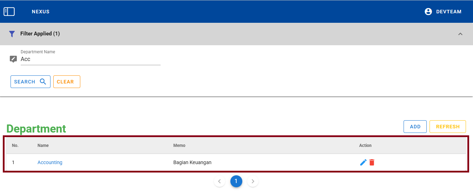Viewport: 473px width, 196px height.
Task: Open the DEVTEAM user menu label
Action: coord(448,12)
